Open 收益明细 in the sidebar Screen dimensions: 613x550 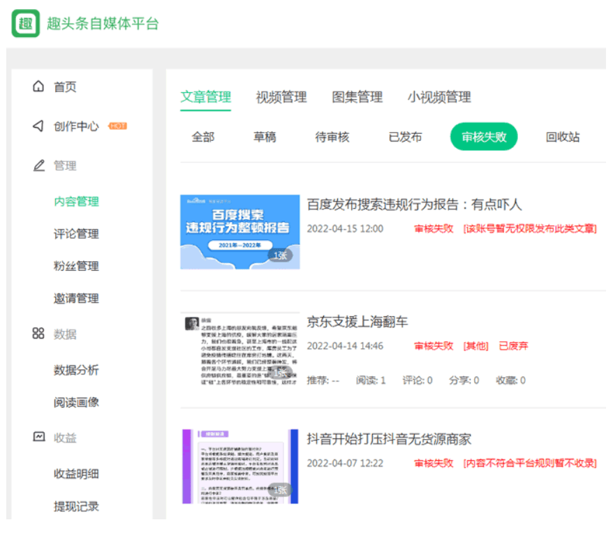(x=76, y=474)
